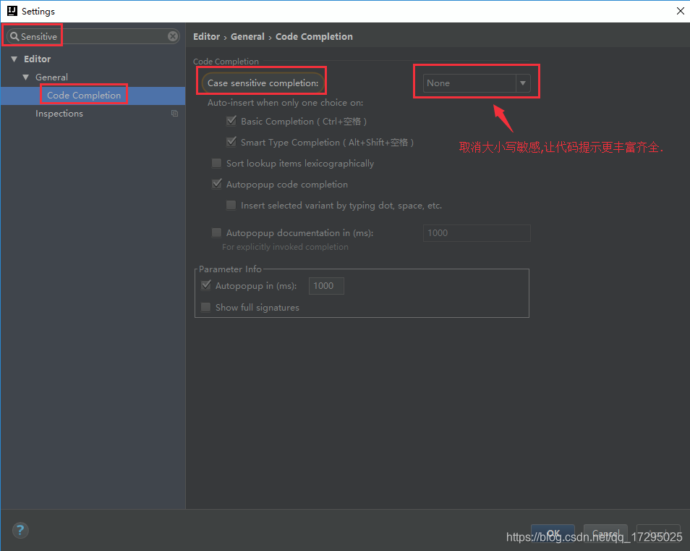Select the General tree item

tap(51, 77)
